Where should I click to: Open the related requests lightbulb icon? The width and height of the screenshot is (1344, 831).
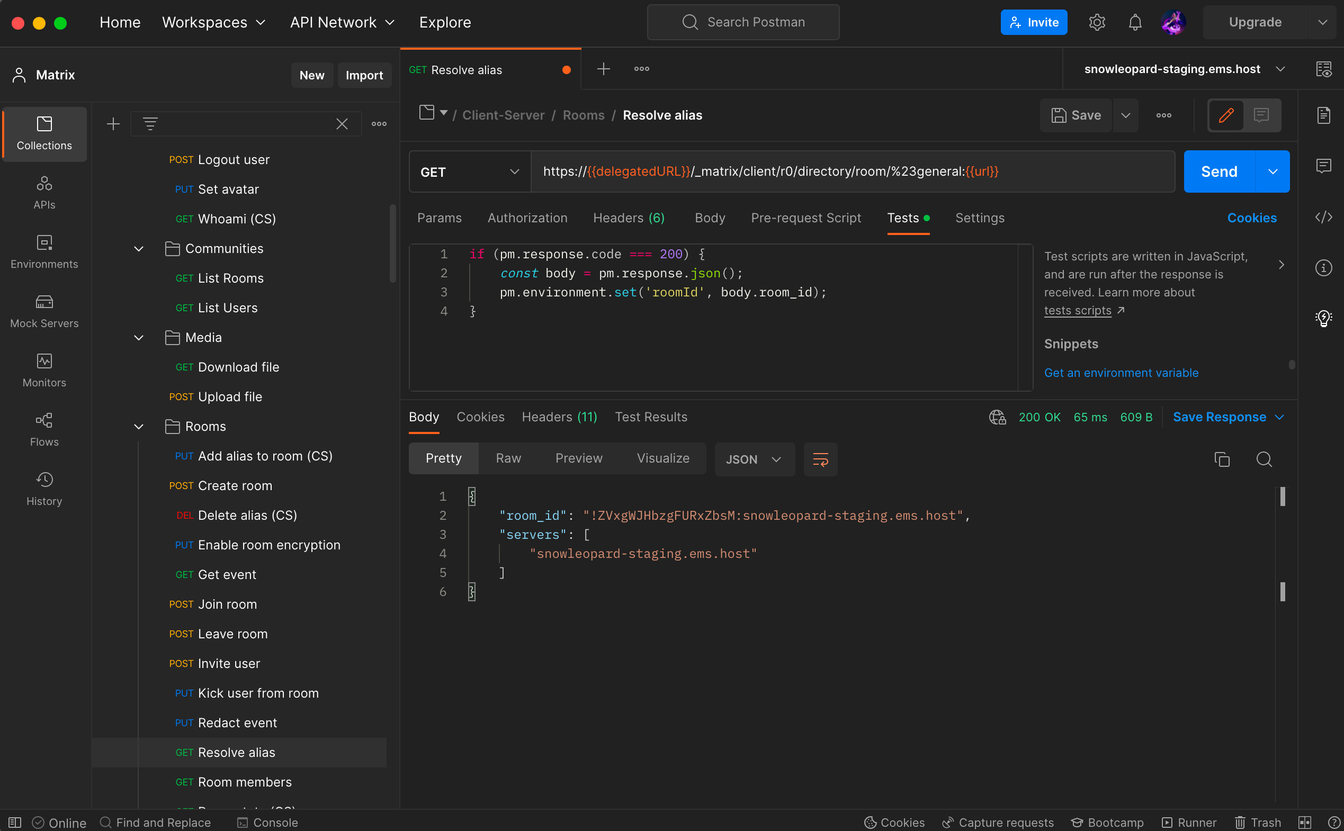pos(1324,318)
